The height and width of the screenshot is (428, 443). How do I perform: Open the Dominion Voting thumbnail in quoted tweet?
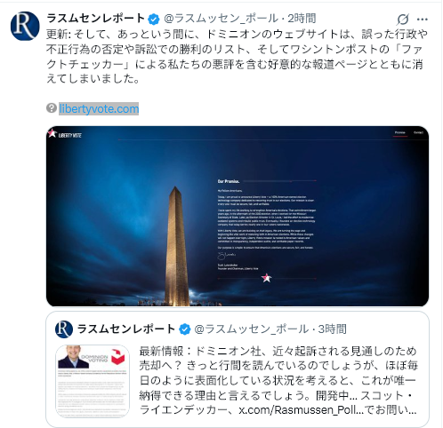93,381
